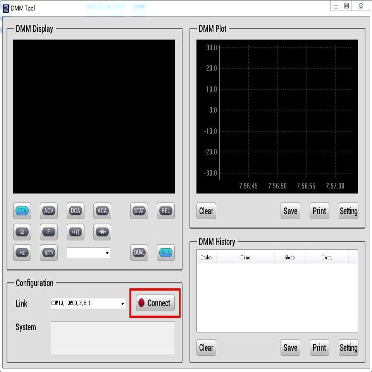Select resistance (Ω) measurement mode
Viewport: 372px width, 372px height.
(x=22, y=232)
